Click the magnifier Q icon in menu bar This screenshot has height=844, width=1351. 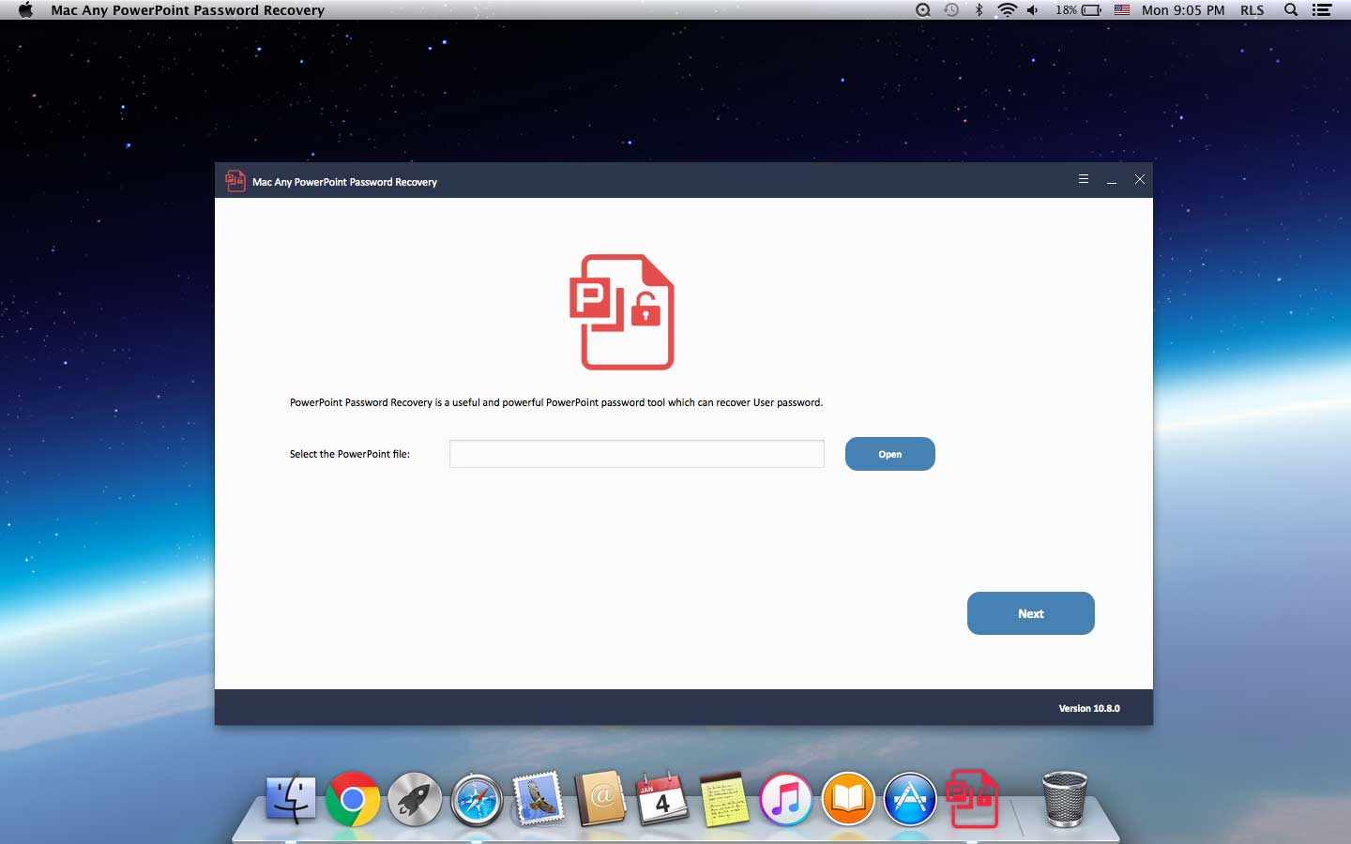923,10
